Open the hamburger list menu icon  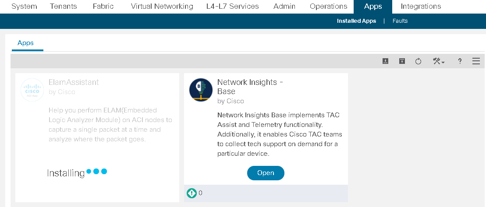[476, 61]
